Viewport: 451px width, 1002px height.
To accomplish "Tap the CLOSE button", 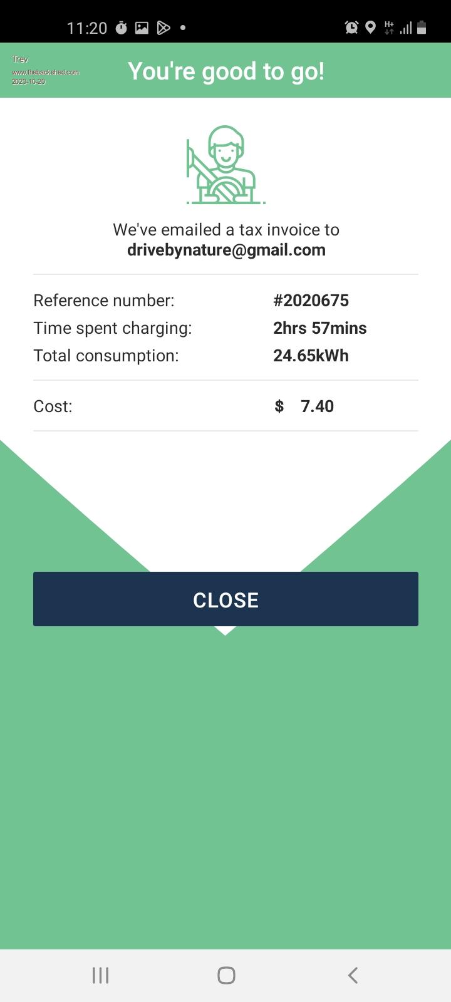I will pos(225,599).
